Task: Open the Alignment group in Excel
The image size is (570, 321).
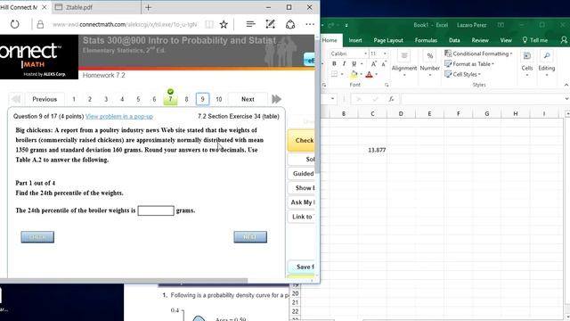Action: [403, 63]
